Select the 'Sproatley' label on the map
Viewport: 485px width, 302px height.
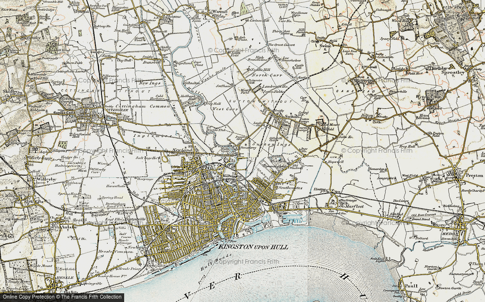(x=454, y=72)
